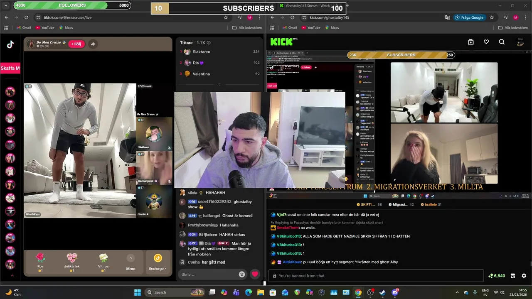The width and height of the screenshot is (532, 299).
Task: Open Steam from the taskbar
Action: coord(382,292)
